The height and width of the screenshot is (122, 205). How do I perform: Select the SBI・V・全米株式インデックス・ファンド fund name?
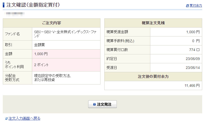[65, 34]
